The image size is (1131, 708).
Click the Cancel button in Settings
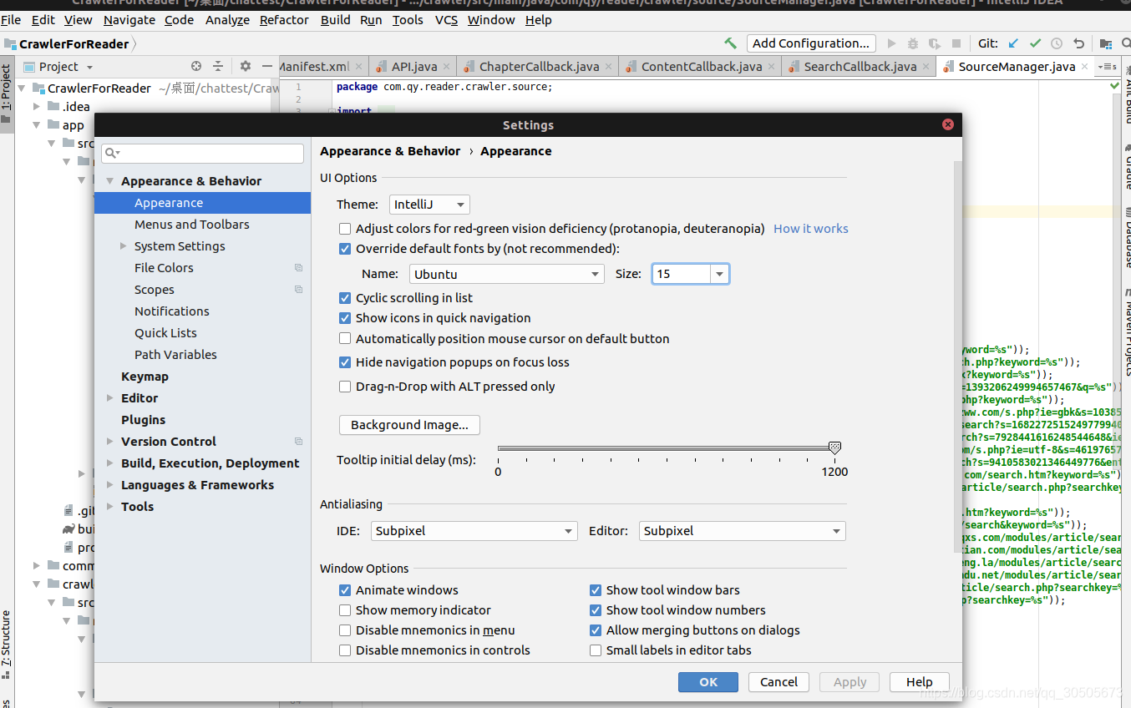click(779, 682)
